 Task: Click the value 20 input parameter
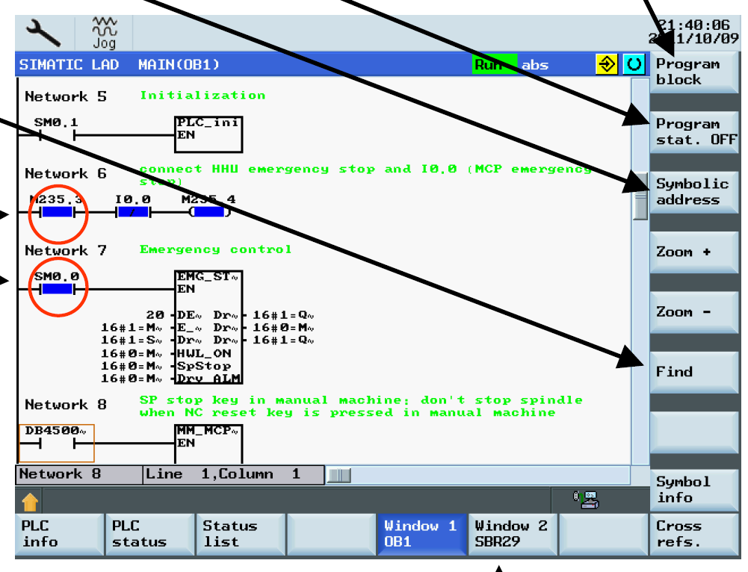pos(155,315)
